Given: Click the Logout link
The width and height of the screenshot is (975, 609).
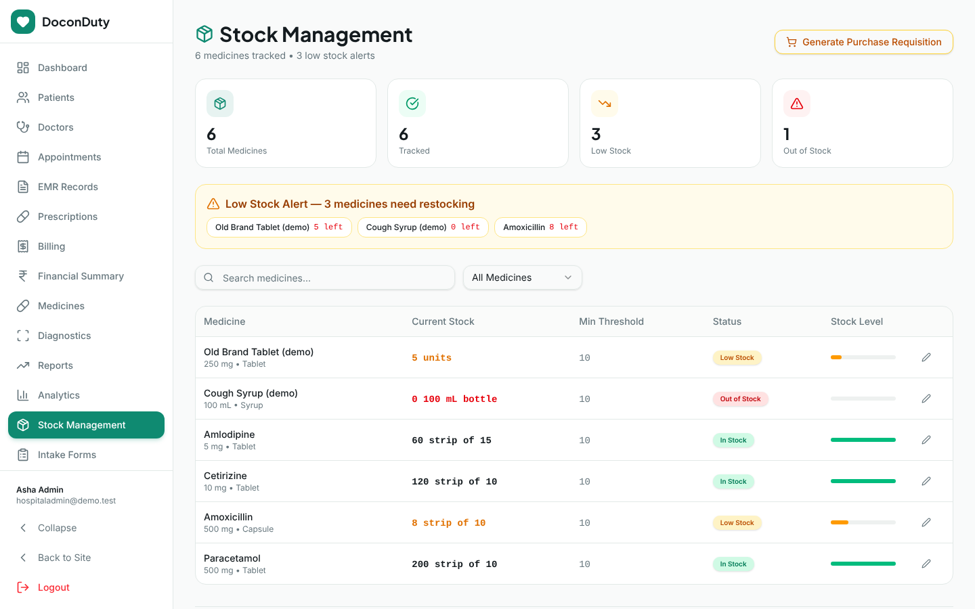Looking at the screenshot, I should (87, 587).
